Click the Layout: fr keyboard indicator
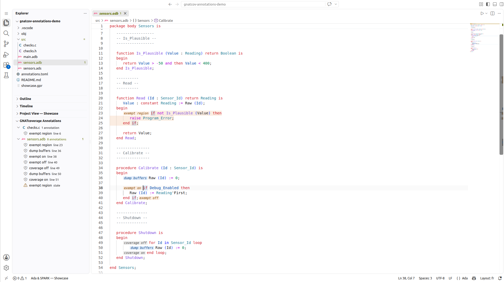Image resolution: width=504 pixels, height=282 pixels. tap(487, 278)
